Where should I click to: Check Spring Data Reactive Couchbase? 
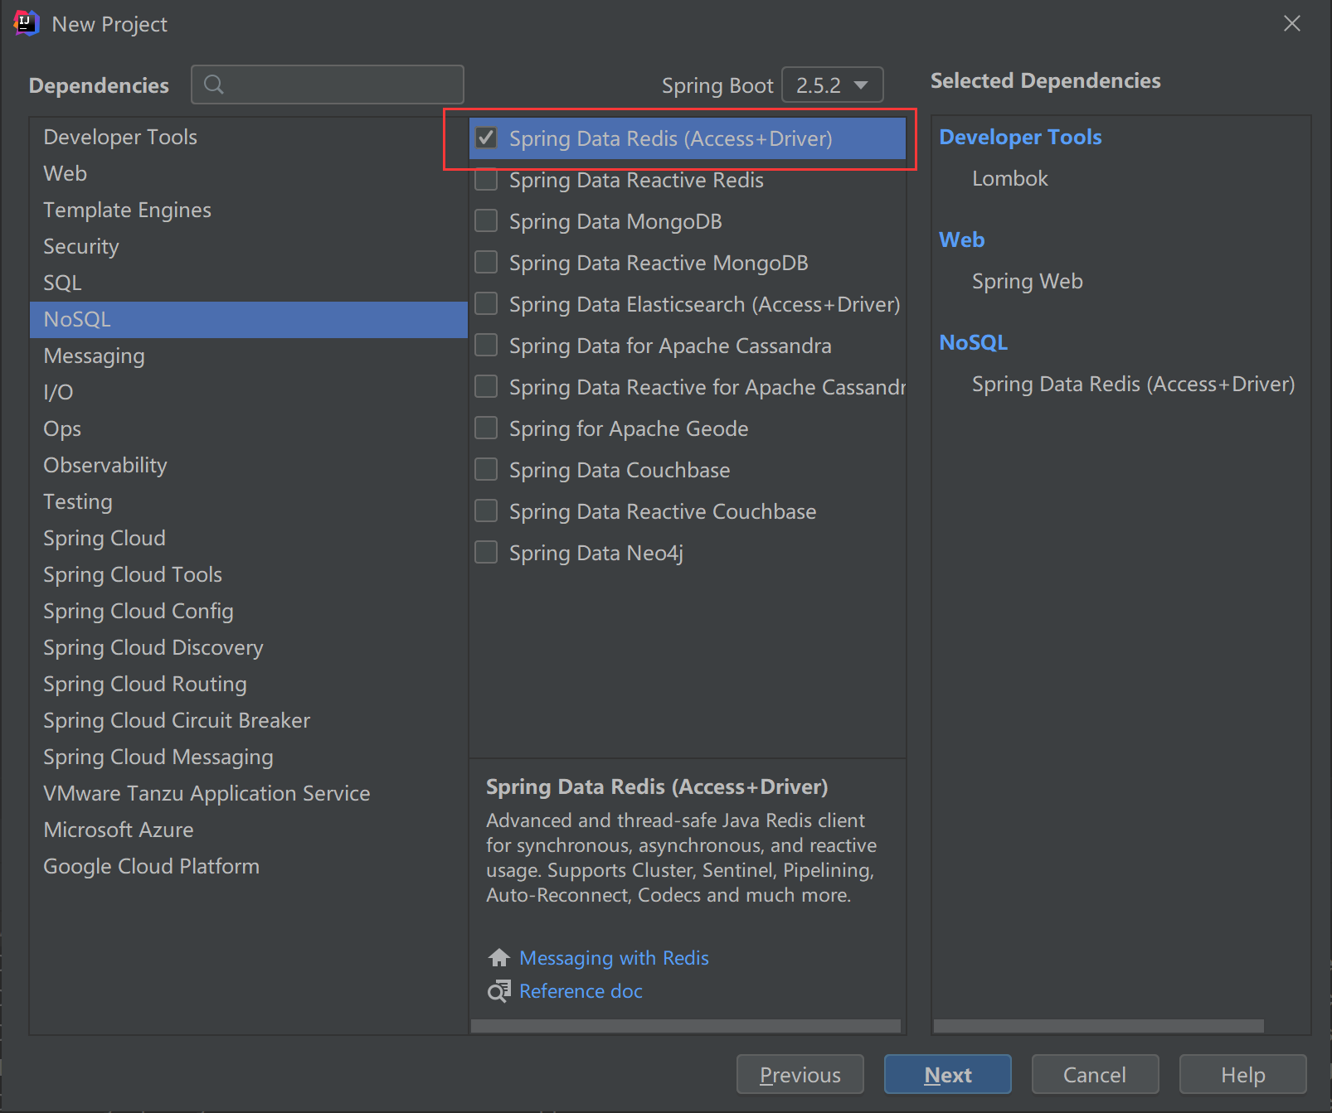point(486,511)
